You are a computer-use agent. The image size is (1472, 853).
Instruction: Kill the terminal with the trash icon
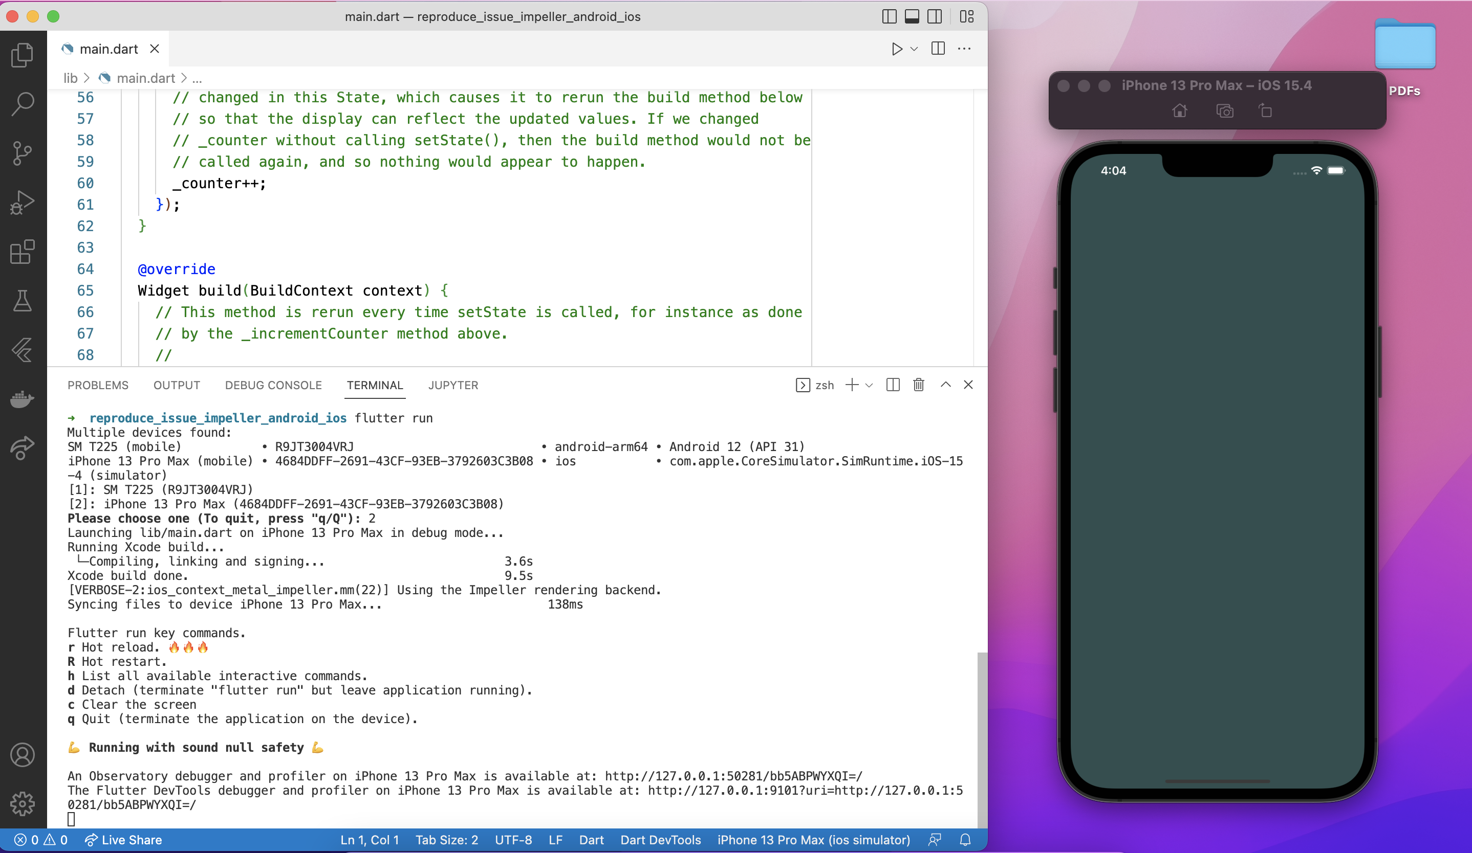(x=918, y=385)
